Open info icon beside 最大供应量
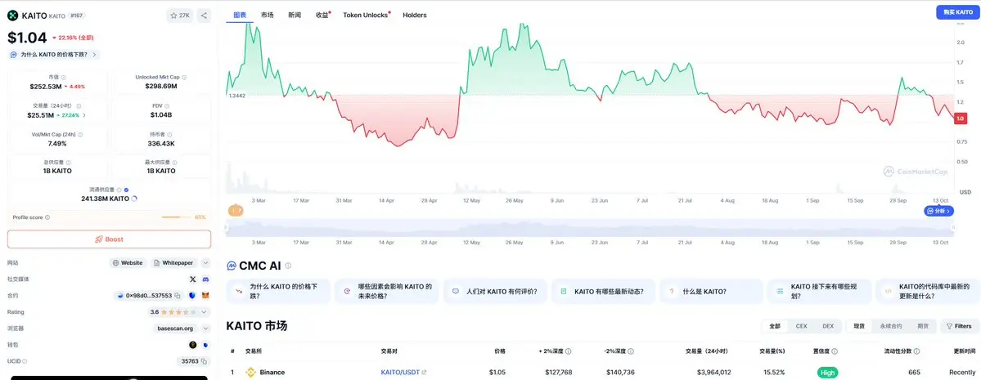Image resolution: width=981 pixels, height=380 pixels. (x=174, y=162)
